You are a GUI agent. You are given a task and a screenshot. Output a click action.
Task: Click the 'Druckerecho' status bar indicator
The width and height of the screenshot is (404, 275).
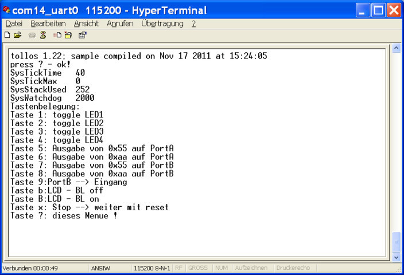pyautogui.click(x=293, y=268)
